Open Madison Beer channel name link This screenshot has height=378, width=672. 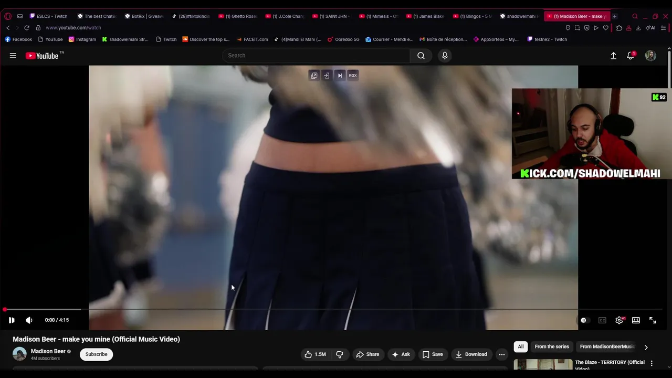[x=48, y=351]
